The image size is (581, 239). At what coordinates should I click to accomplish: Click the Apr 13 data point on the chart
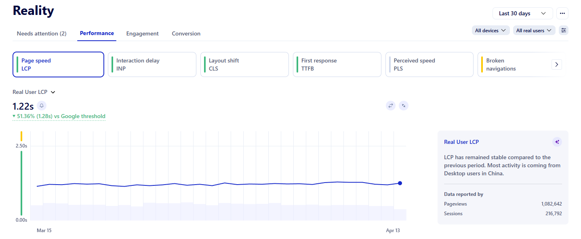click(x=400, y=183)
